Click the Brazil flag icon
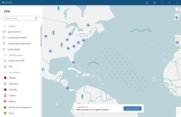This screenshot has height=117, width=181. [x=5, y=113]
